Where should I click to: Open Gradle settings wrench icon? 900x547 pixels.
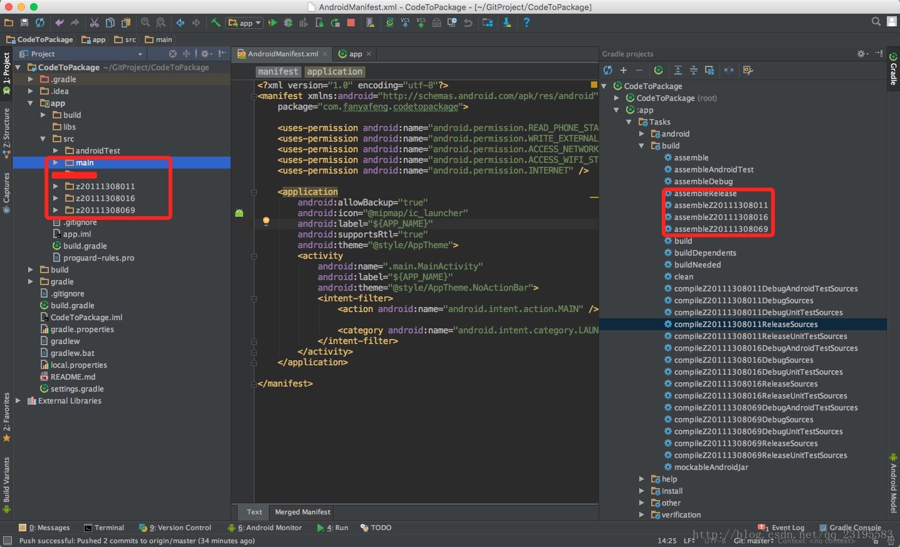tap(748, 70)
